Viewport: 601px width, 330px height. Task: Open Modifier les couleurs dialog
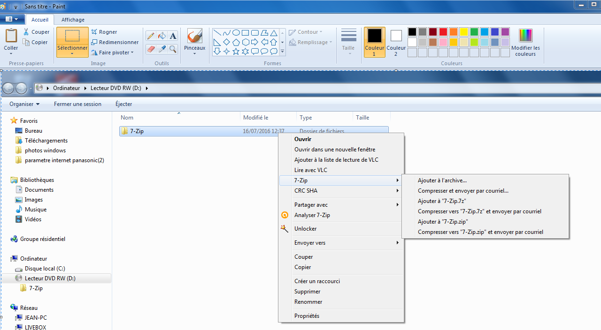point(525,43)
